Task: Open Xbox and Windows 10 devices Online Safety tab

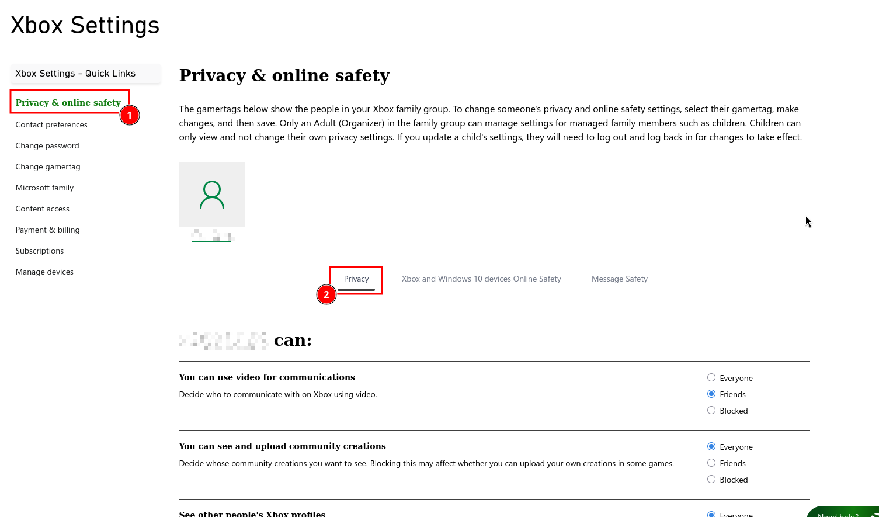Action: [481, 279]
